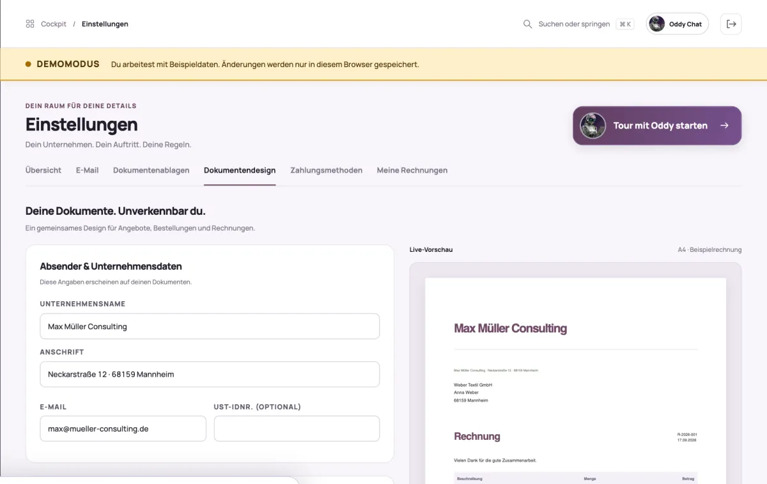Click the Unternehmensname input field
Image resolution: width=767 pixels, height=484 pixels.
(x=210, y=326)
